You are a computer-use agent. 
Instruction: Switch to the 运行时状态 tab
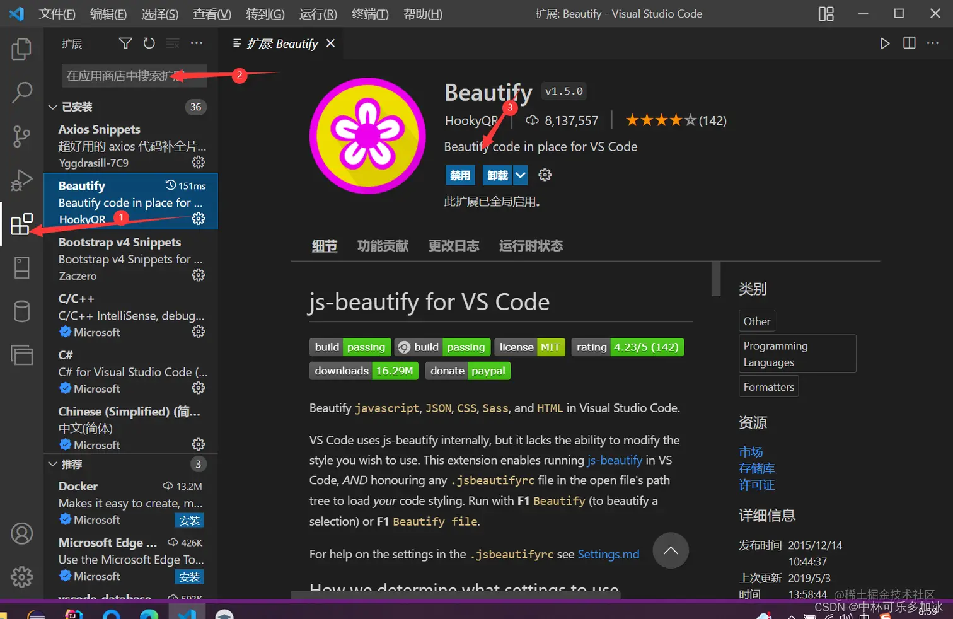click(x=531, y=246)
